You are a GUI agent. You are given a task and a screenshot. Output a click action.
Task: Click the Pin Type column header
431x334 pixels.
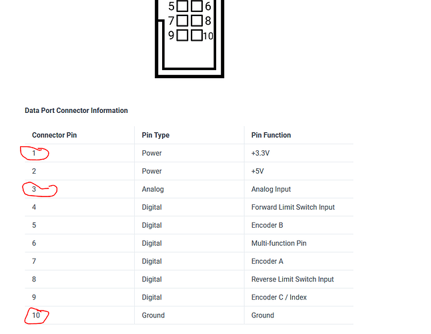(x=155, y=135)
